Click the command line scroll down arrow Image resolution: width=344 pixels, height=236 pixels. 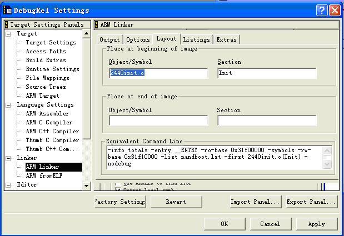click(327, 164)
